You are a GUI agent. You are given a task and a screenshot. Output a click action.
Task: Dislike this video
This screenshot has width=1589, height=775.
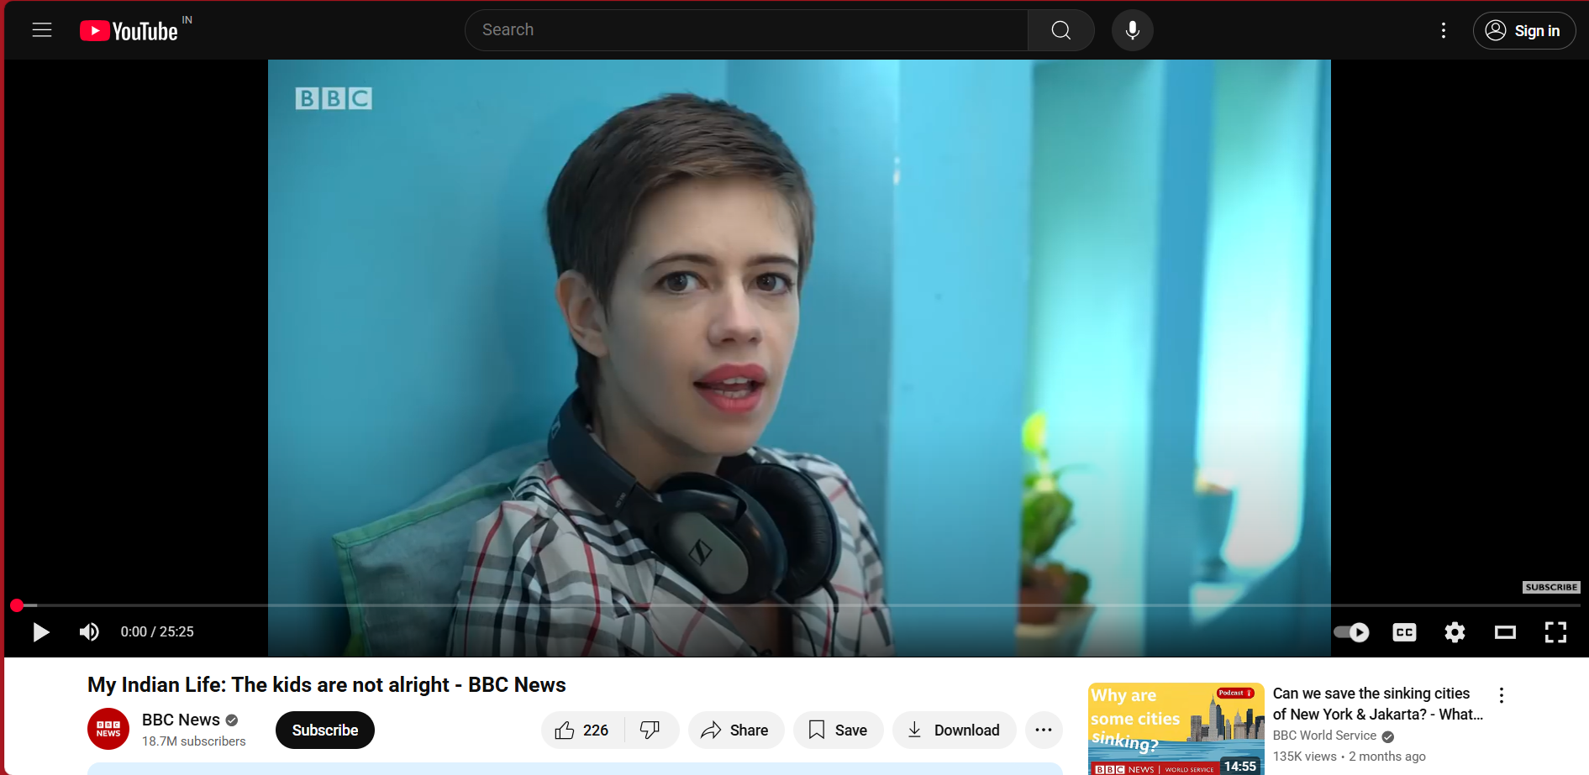point(650,730)
